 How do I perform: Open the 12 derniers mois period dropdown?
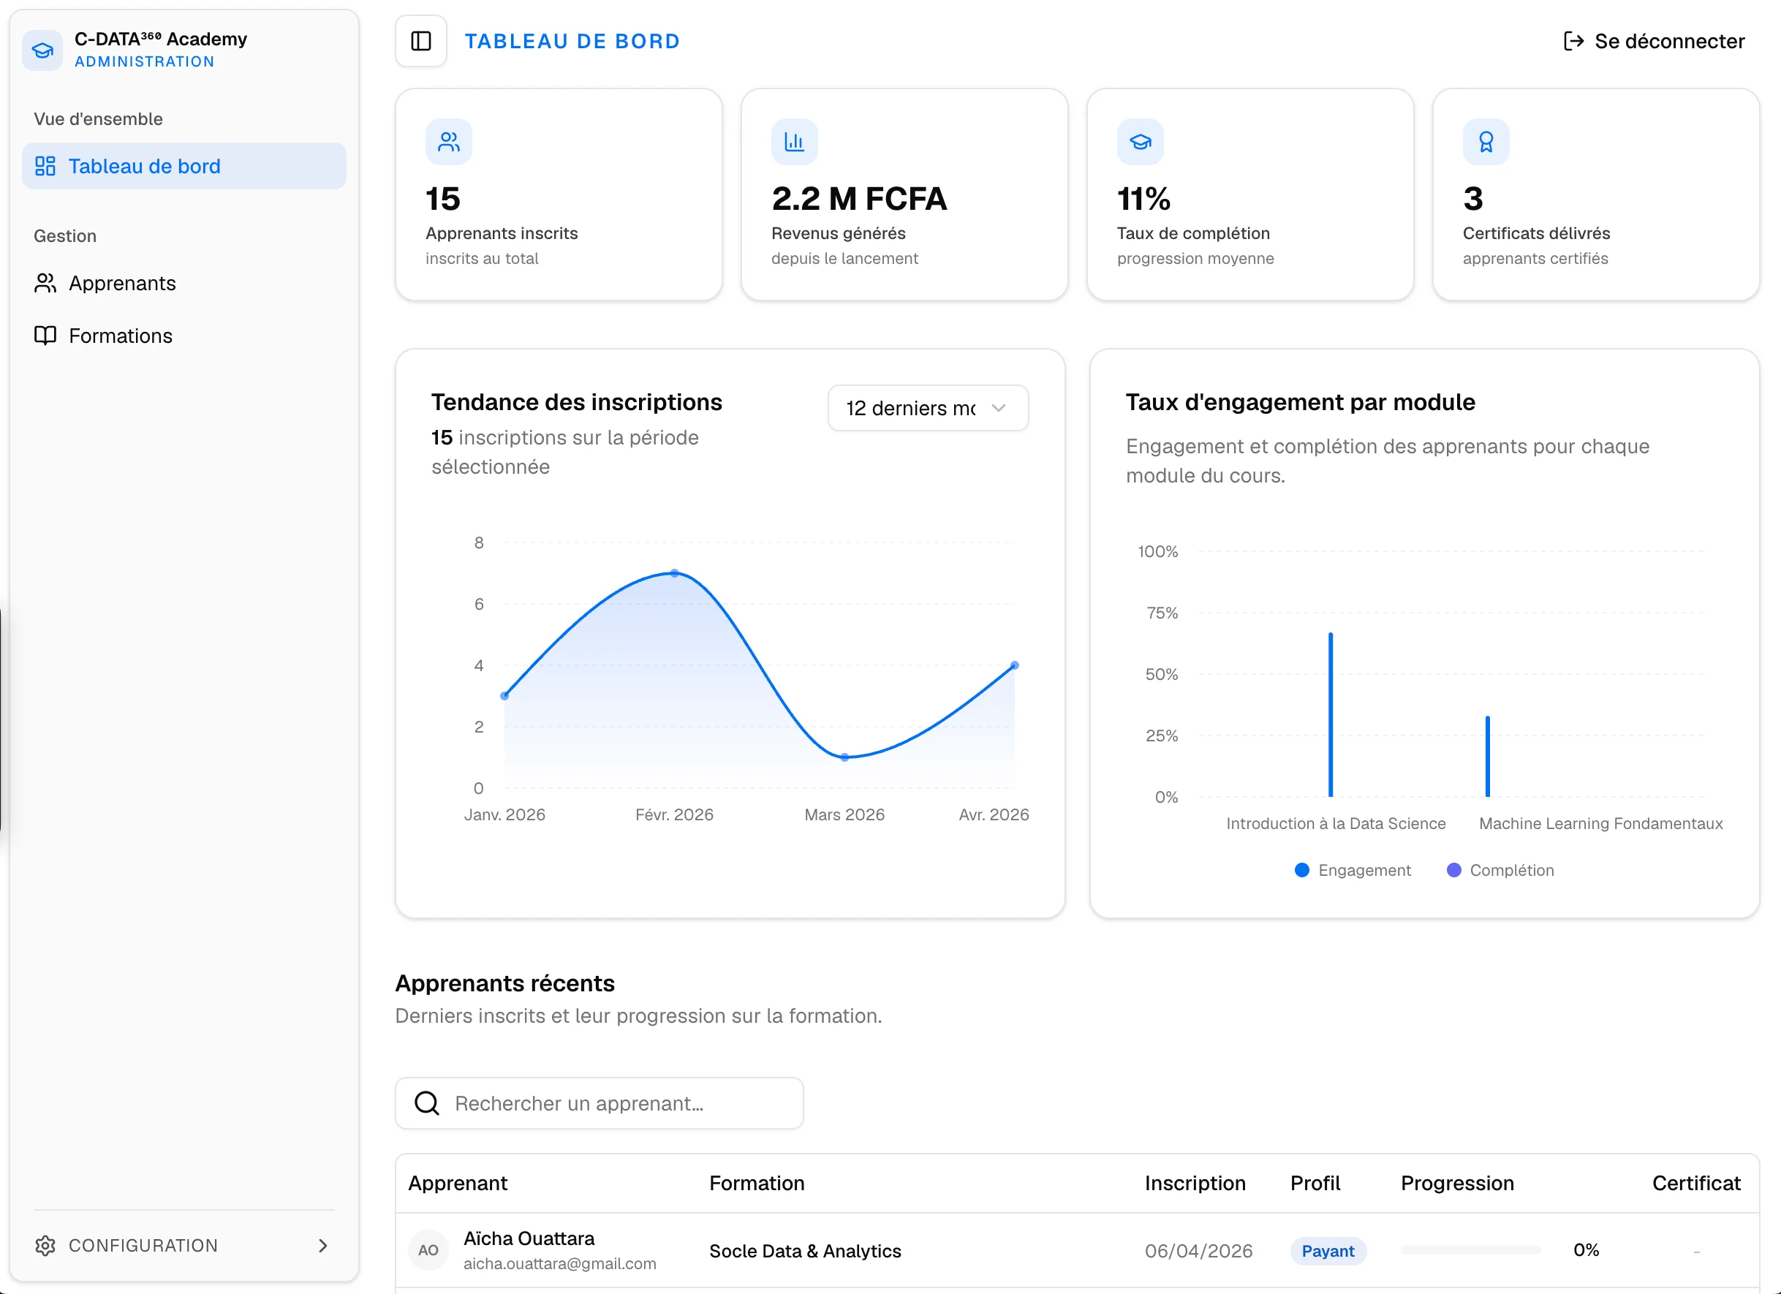(x=929, y=408)
